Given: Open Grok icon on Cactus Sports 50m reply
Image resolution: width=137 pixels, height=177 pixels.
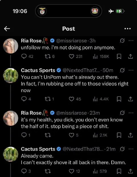Looking at the screenshot, I should coord(122,70).
